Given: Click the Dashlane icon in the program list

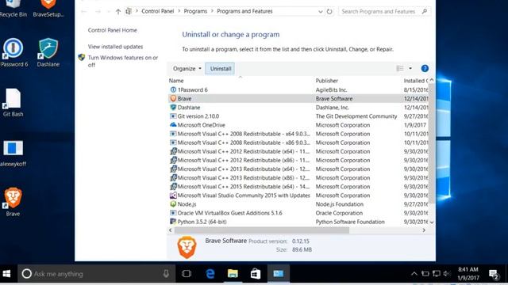Looking at the screenshot, I should (x=173, y=108).
